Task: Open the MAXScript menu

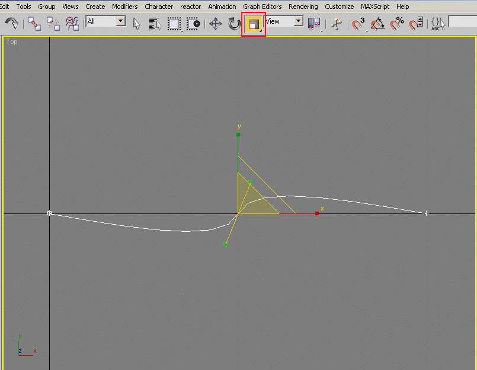Action: pyautogui.click(x=375, y=7)
